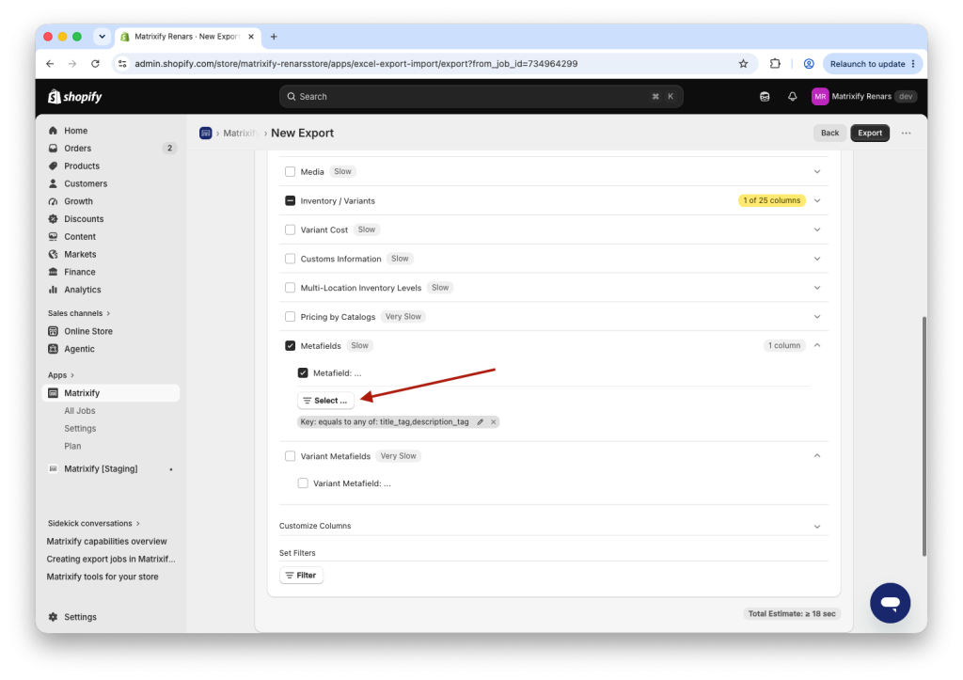Click the Matrixify breadcrumb app icon
Viewport: 963px width, 680px height.
pos(206,133)
